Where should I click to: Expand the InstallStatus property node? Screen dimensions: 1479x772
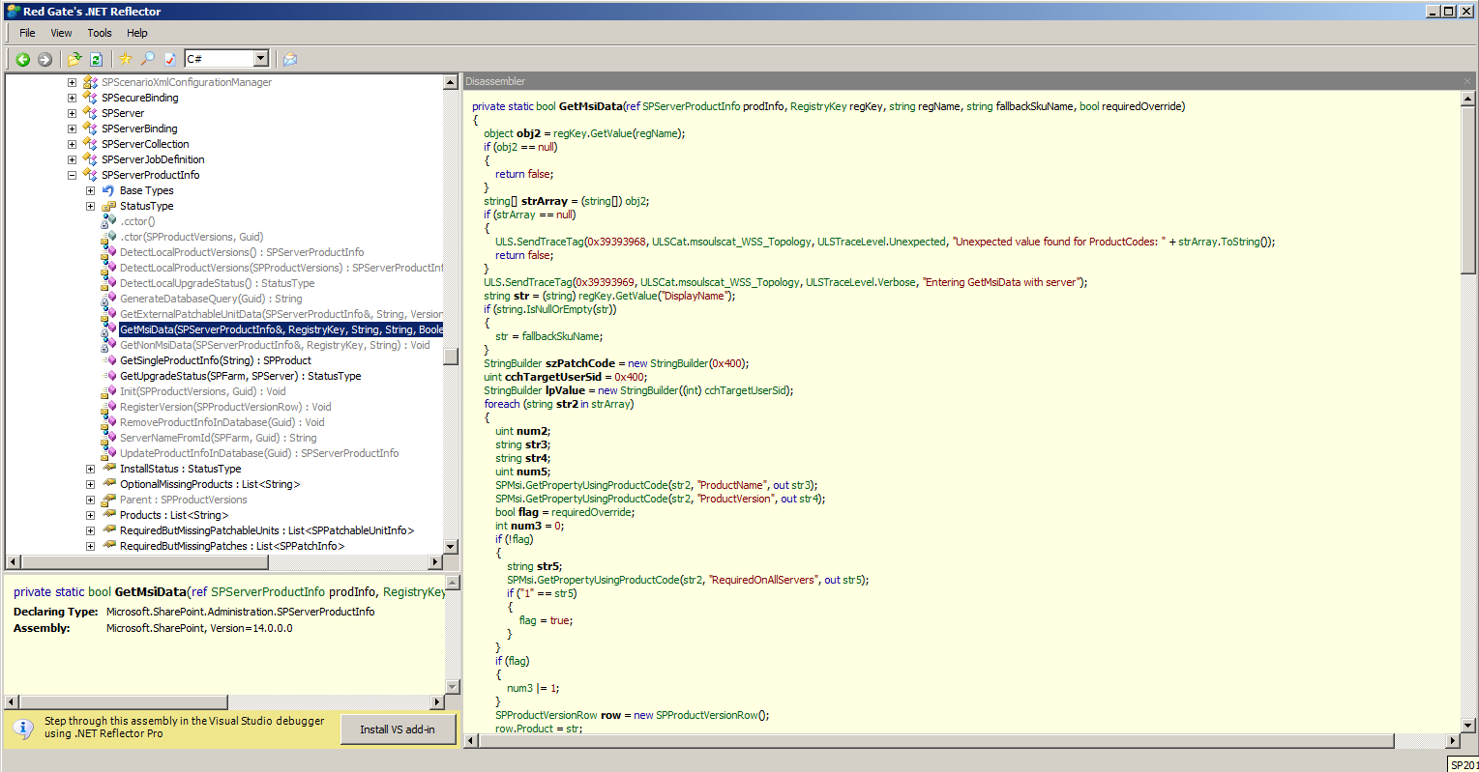[90, 469]
